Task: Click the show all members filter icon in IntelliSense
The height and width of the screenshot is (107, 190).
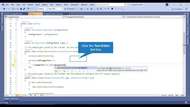Action: (x=56, y=71)
